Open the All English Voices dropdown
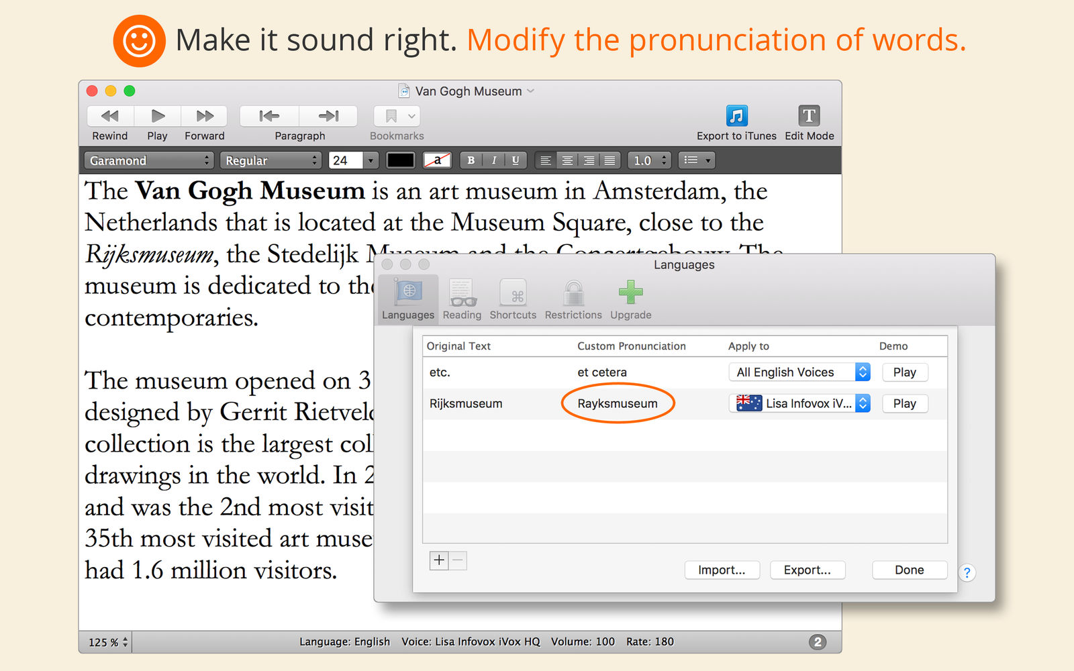 point(799,372)
